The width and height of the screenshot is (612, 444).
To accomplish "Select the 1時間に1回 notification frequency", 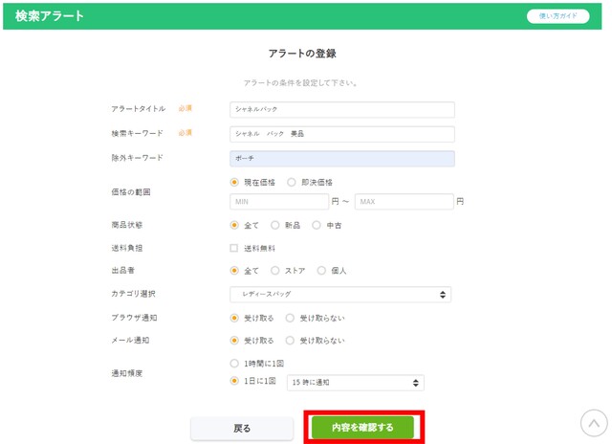I will click(235, 364).
